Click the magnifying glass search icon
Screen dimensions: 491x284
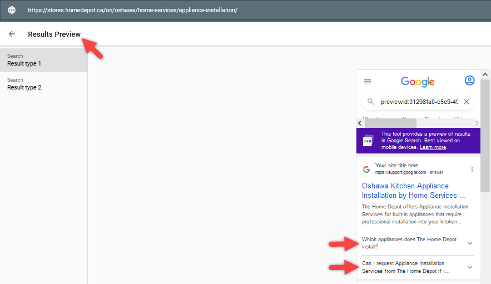(371, 102)
